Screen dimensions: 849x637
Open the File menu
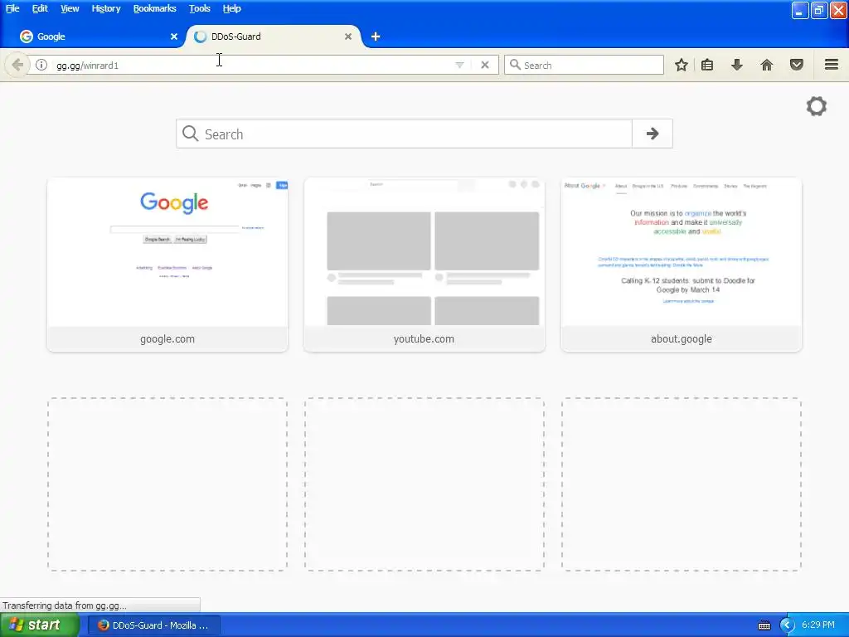click(x=12, y=8)
